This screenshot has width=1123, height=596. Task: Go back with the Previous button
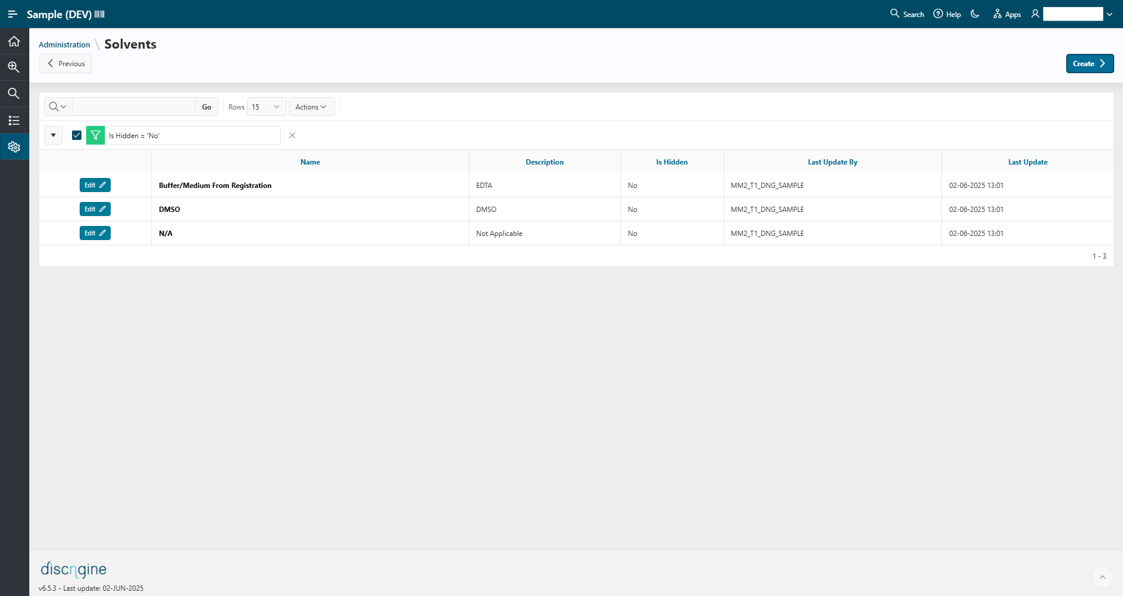[66, 64]
